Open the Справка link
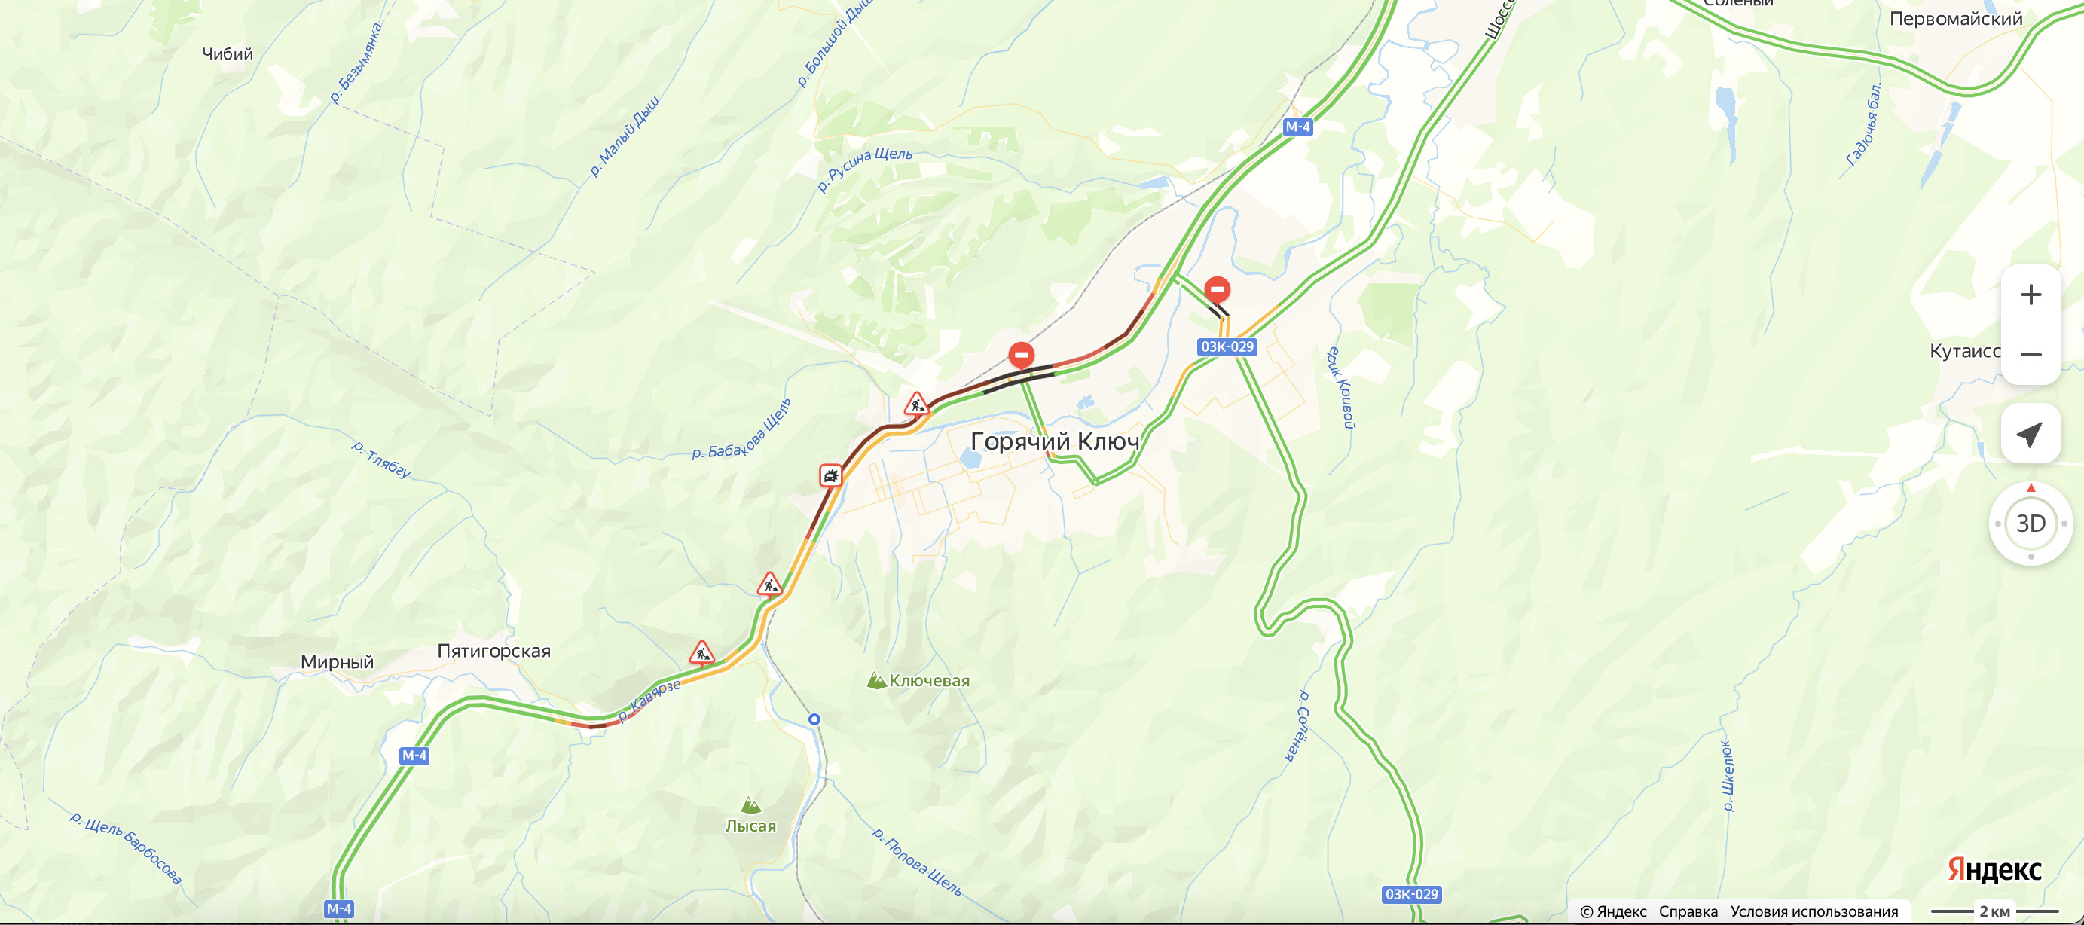 [1688, 911]
